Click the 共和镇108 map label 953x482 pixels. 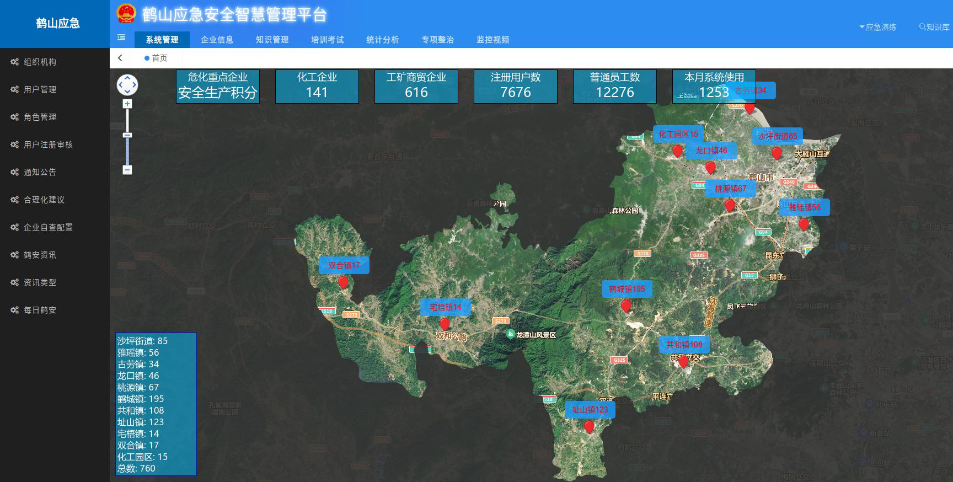[684, 345]
